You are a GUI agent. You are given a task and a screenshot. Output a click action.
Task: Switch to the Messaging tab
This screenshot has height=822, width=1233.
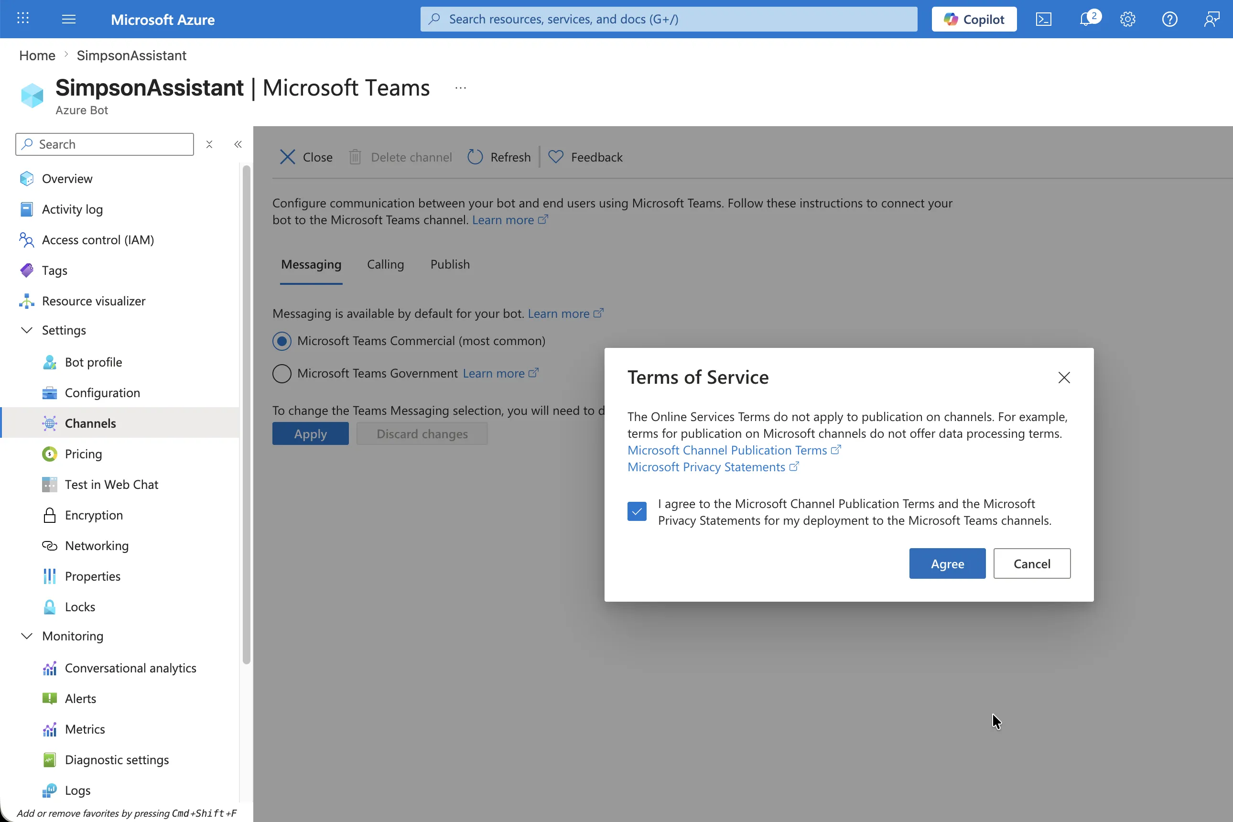(x=311, y=265)
